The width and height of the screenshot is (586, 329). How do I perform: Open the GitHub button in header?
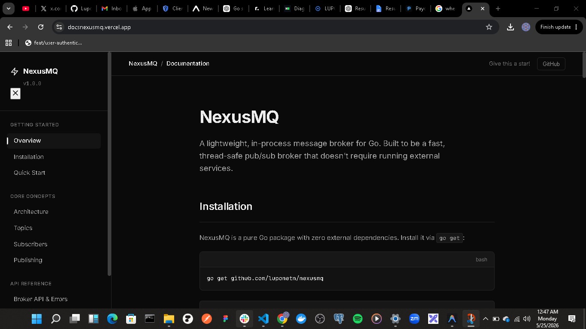pos(551,64)
